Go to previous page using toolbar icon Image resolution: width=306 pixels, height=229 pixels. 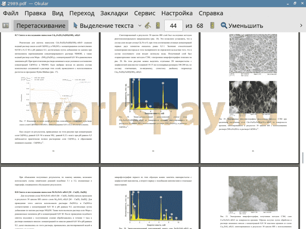pos(158,26)
